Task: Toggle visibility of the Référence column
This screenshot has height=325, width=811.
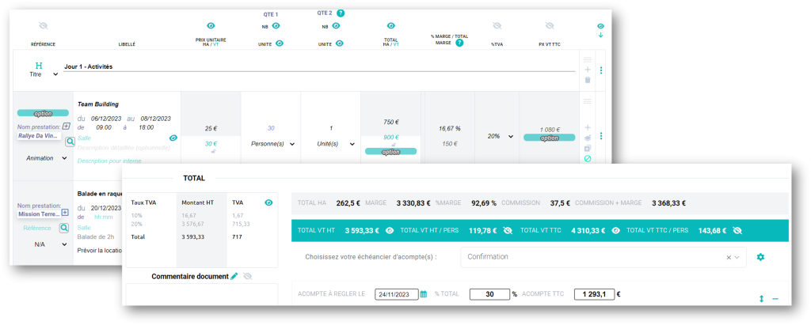Action: point(44,26)
